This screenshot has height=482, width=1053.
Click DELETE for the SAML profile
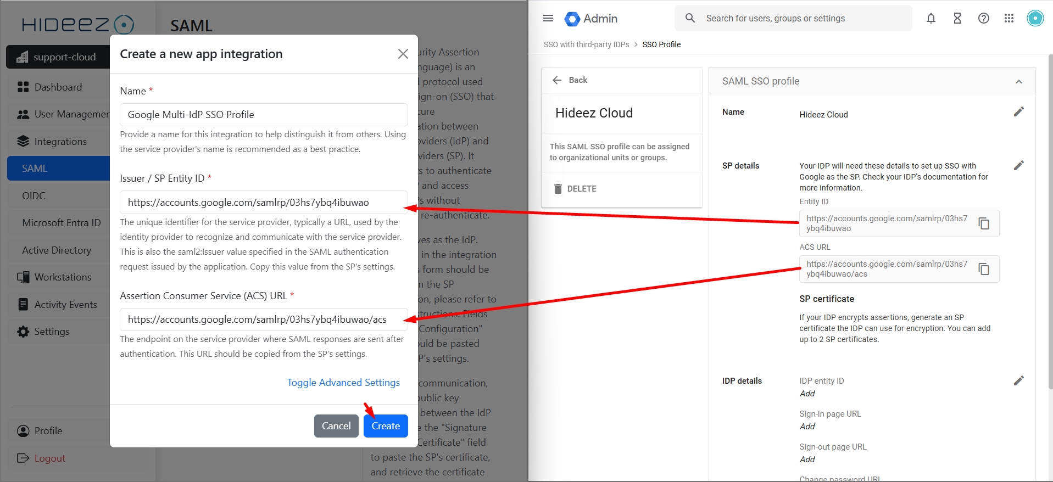(x=575, y=189)
